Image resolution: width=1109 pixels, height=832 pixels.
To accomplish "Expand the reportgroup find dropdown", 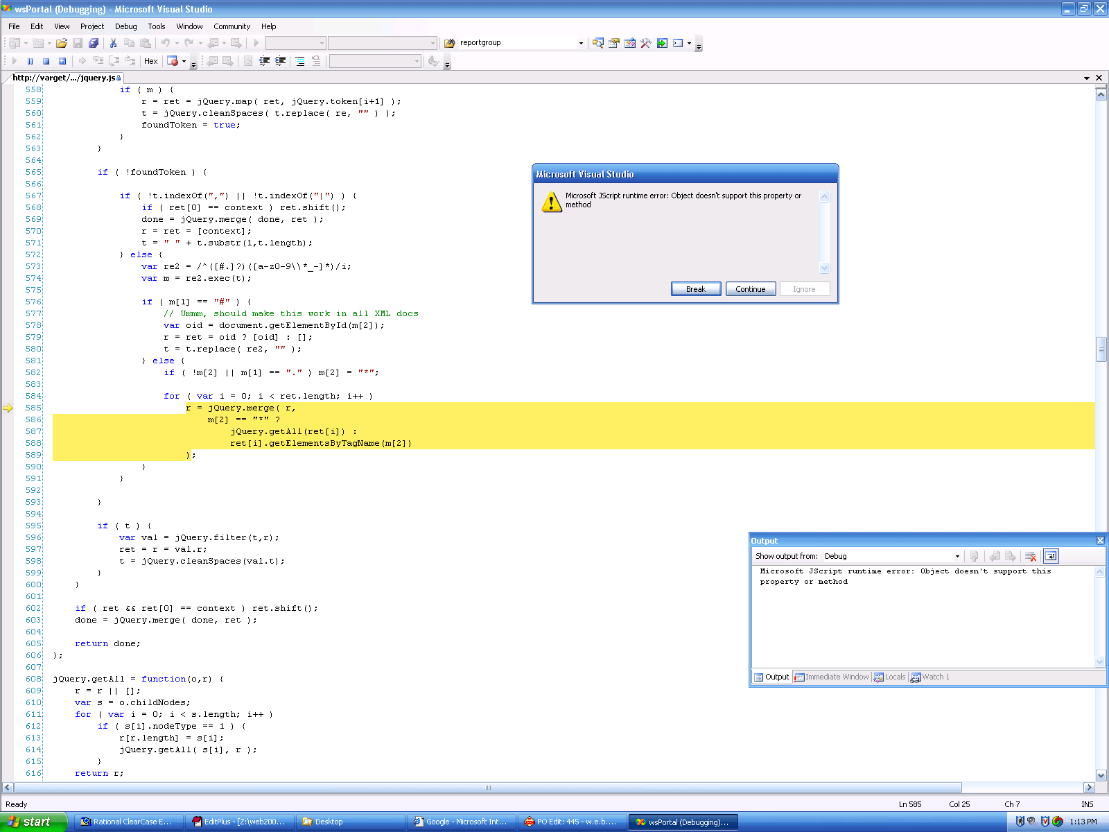I will 581,43.
